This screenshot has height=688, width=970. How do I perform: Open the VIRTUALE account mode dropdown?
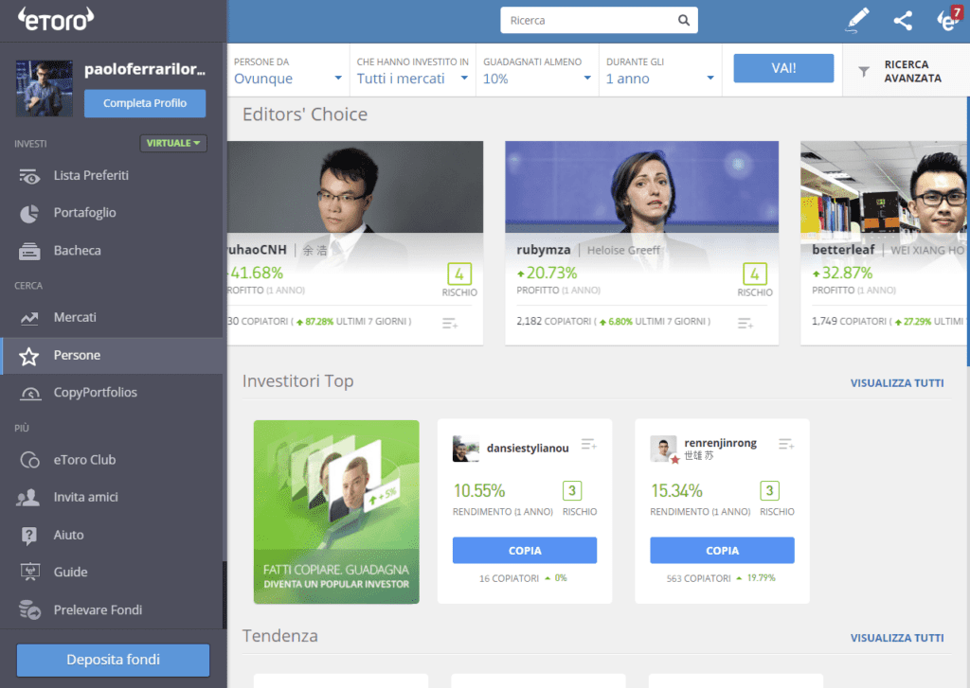(173, 143)
